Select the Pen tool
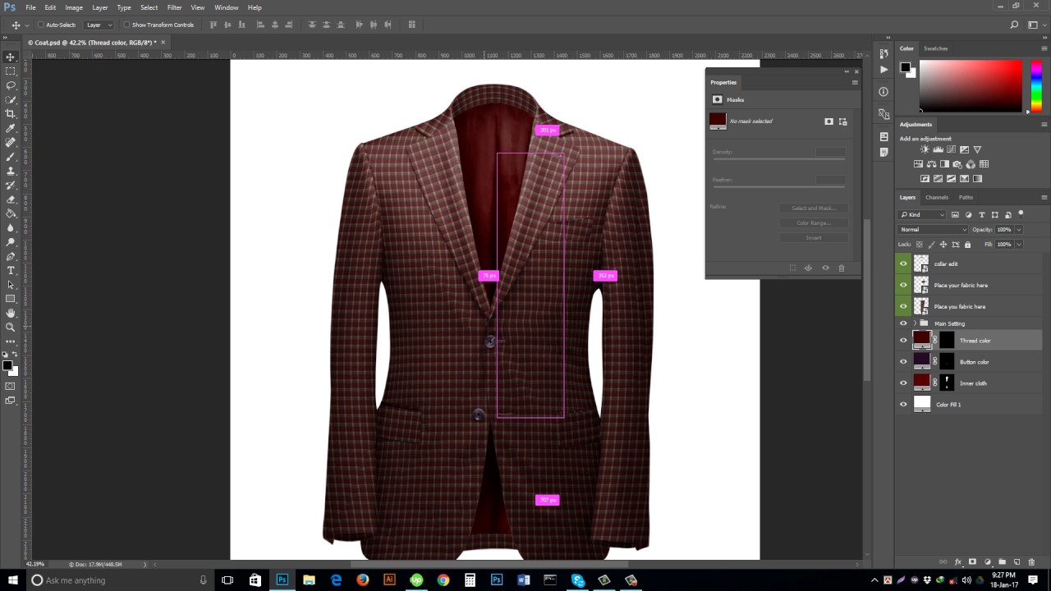Image resolution: width=1051 pixels, height=591 pixels. coord(11,256)
